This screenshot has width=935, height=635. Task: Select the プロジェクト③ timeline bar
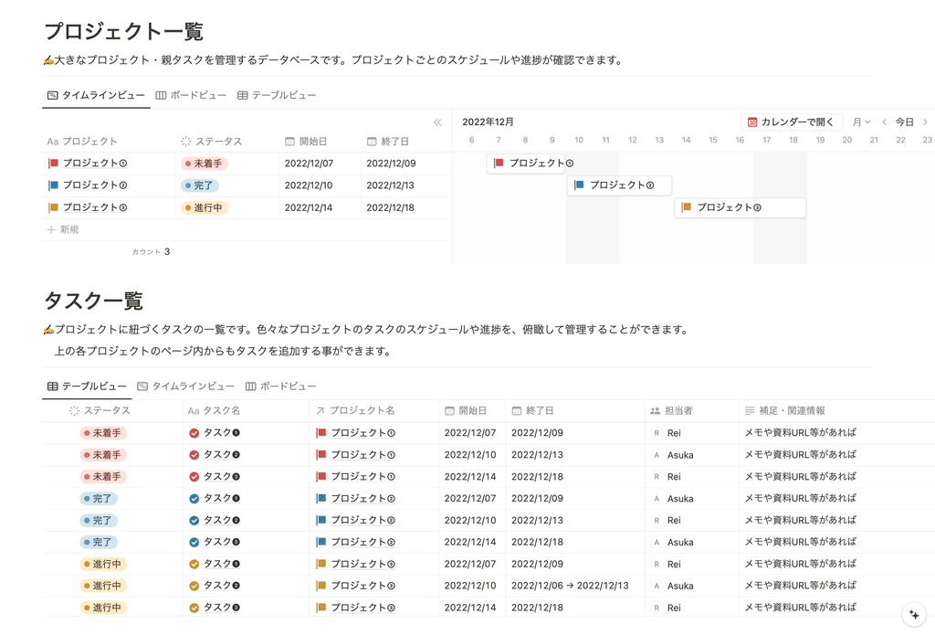pyautogui.click(x=740, y=207)
